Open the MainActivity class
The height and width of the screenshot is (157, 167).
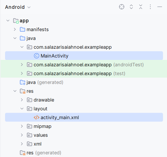(x=84, y=55)
